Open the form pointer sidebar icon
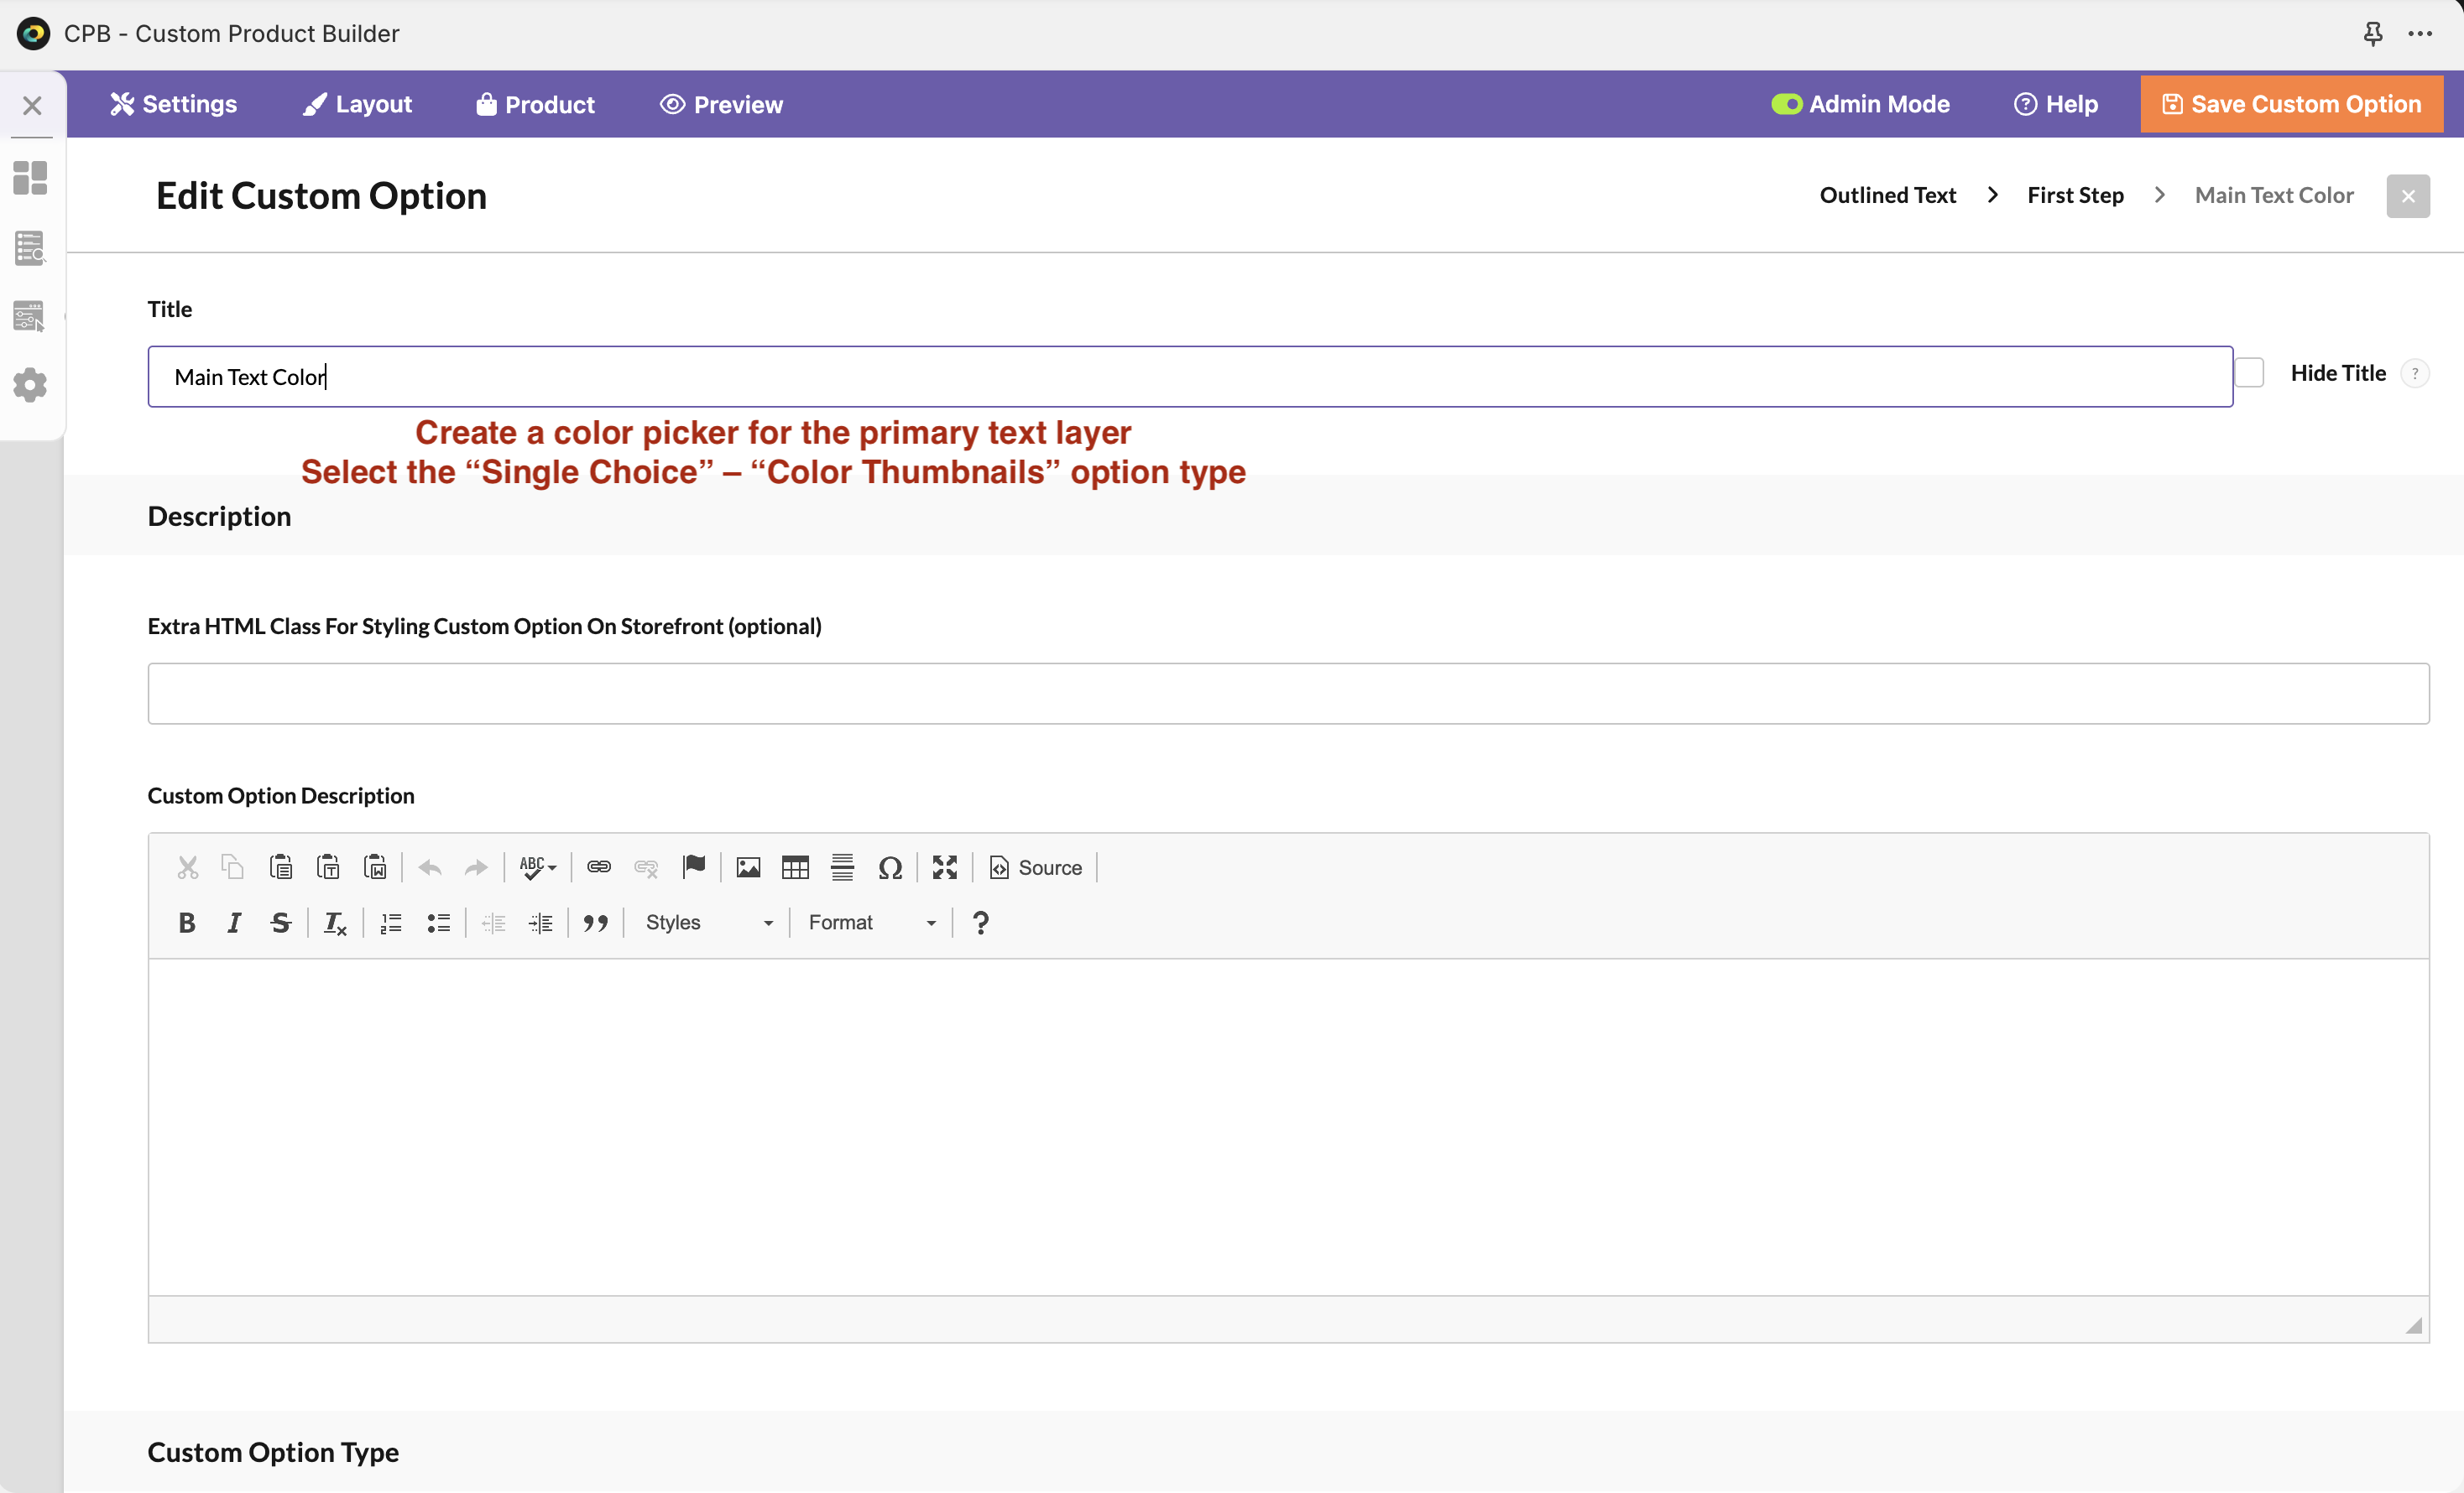The width and height of the screenshot is (2464, 1493). pos(30,315)
